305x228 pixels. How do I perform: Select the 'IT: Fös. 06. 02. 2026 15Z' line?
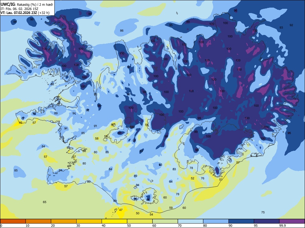point(20,9)
